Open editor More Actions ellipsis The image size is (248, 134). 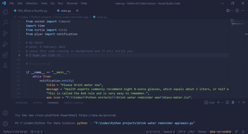(243, 10)
